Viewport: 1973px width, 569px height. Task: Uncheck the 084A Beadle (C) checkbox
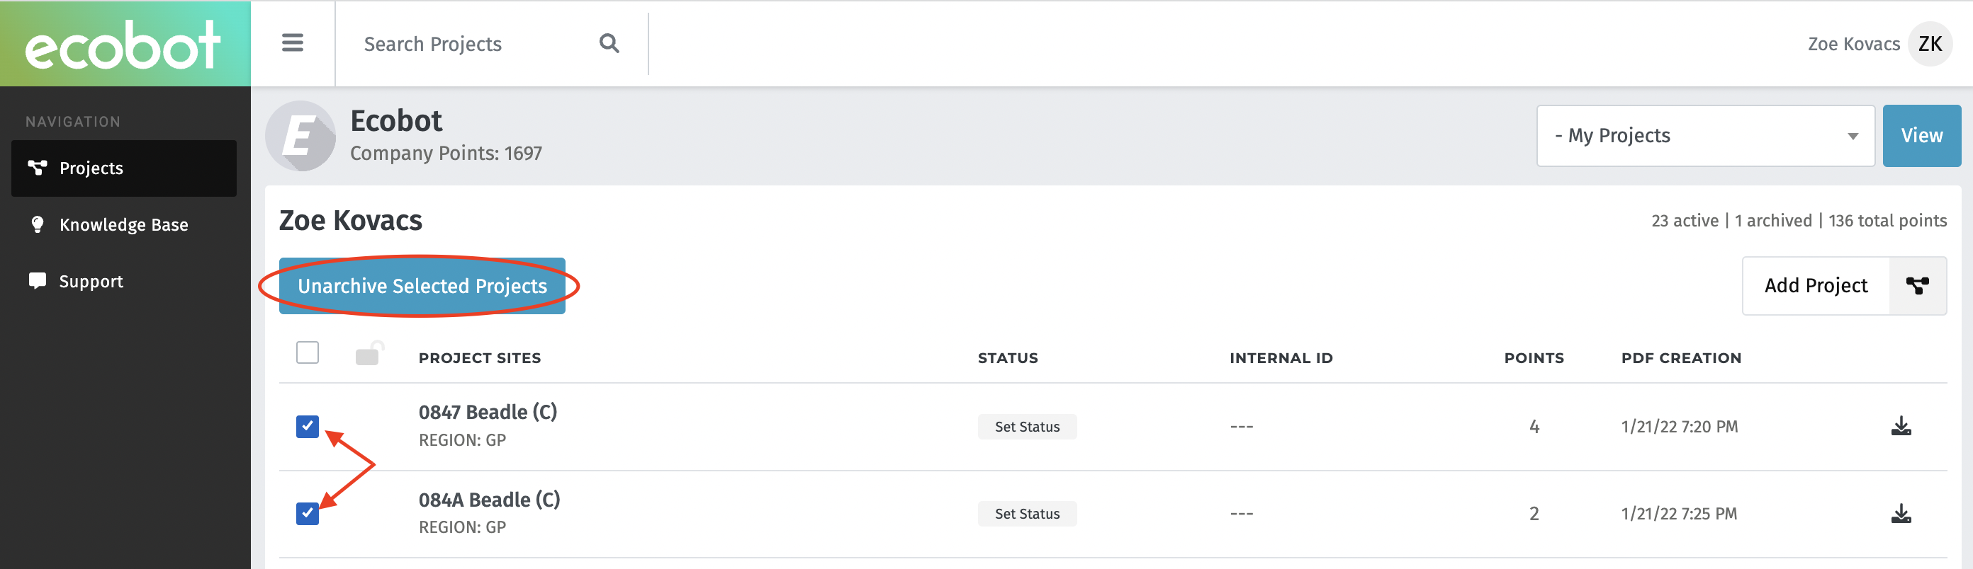307,513
